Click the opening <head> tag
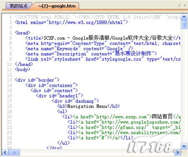The image size is (188, 157). (23, 33)
